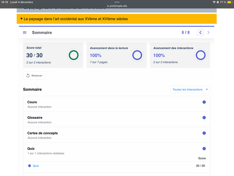Tap the three dots at screen top

click(x=117, y=2)
